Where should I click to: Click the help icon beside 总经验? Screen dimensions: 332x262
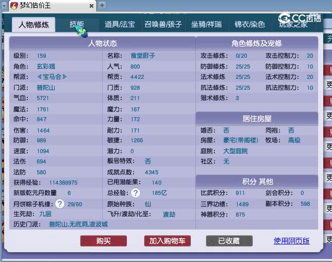click(136, 193)
